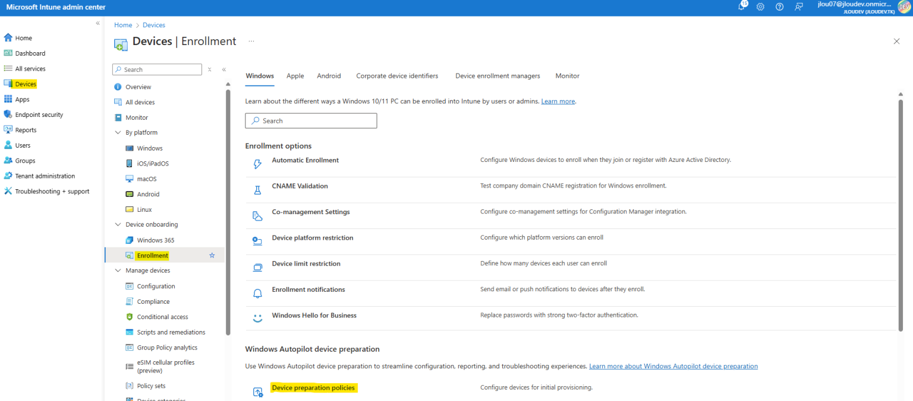
Task: Select the Apps section in navigation
Action: coord(22,98)
